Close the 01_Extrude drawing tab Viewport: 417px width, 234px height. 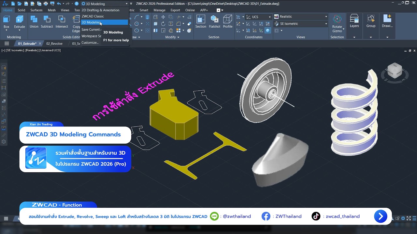[x=40, y=44]
